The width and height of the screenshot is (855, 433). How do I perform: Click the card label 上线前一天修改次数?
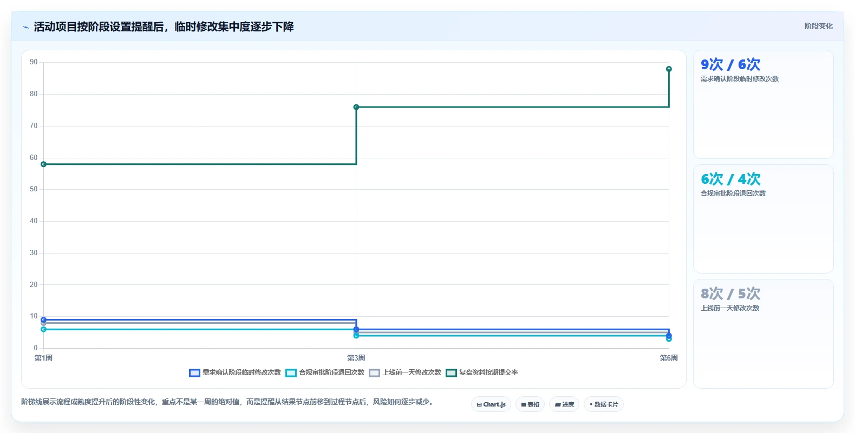730,308
